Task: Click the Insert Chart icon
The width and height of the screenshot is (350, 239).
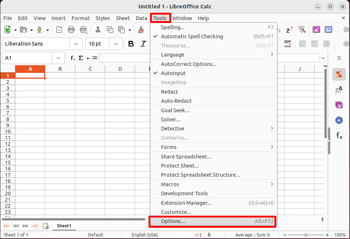Action: 328,30
